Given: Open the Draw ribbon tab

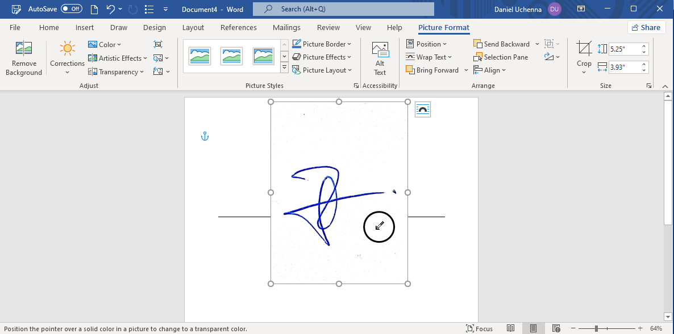Looking at the screenshot, I should (118, 27).
